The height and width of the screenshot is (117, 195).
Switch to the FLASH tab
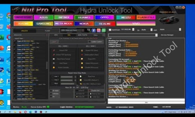click(x=47, y=31)
